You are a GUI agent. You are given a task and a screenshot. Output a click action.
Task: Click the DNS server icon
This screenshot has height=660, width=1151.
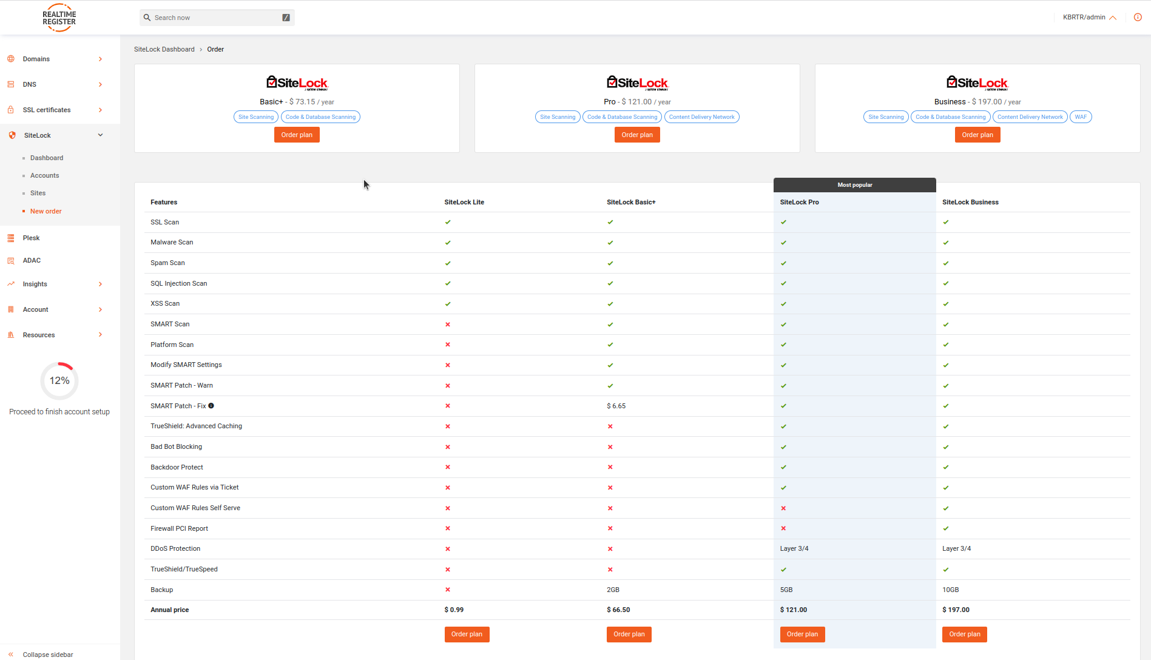11,84
